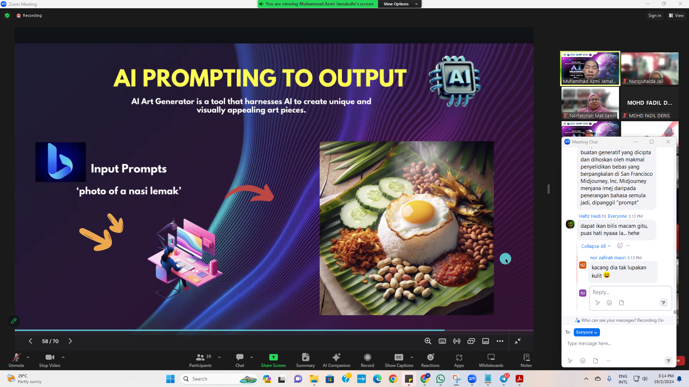Open the Notes panel
Image resolution: width=689 pixels, height=387 pixels.
coord(526,360)
